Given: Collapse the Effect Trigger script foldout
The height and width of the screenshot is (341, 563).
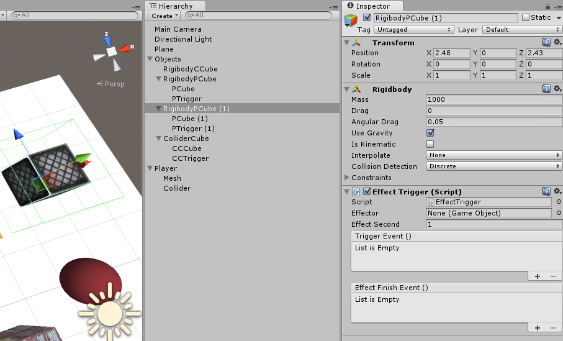Looking at the screenshot, I should 347,191.
